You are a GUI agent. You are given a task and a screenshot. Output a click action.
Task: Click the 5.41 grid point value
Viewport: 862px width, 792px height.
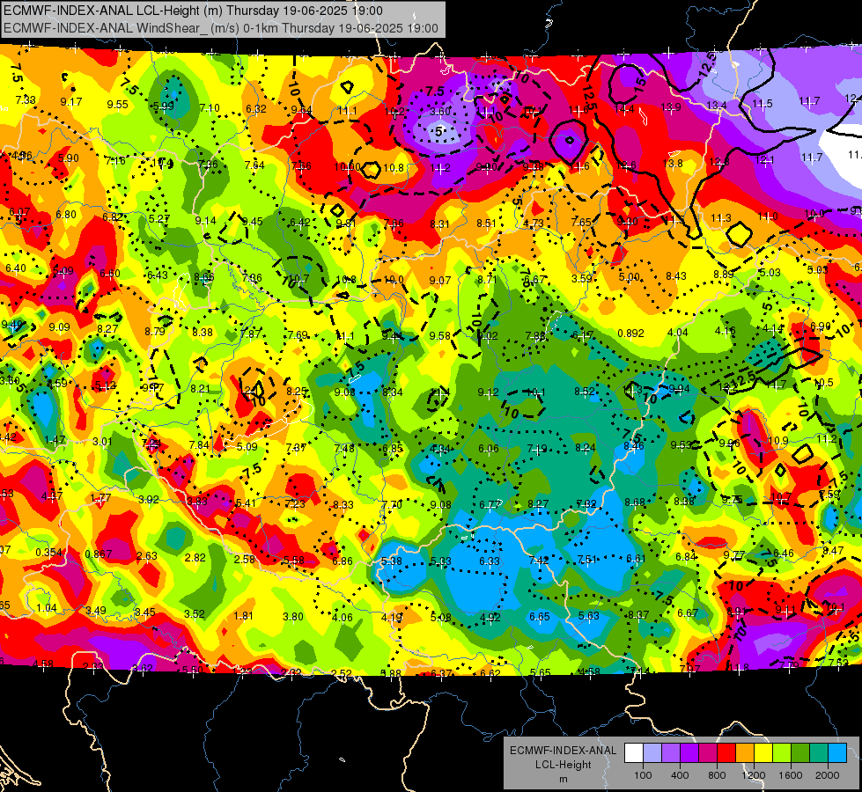tap(246, 502)
